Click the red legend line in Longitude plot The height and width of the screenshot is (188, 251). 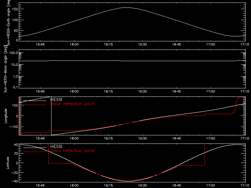35,105
